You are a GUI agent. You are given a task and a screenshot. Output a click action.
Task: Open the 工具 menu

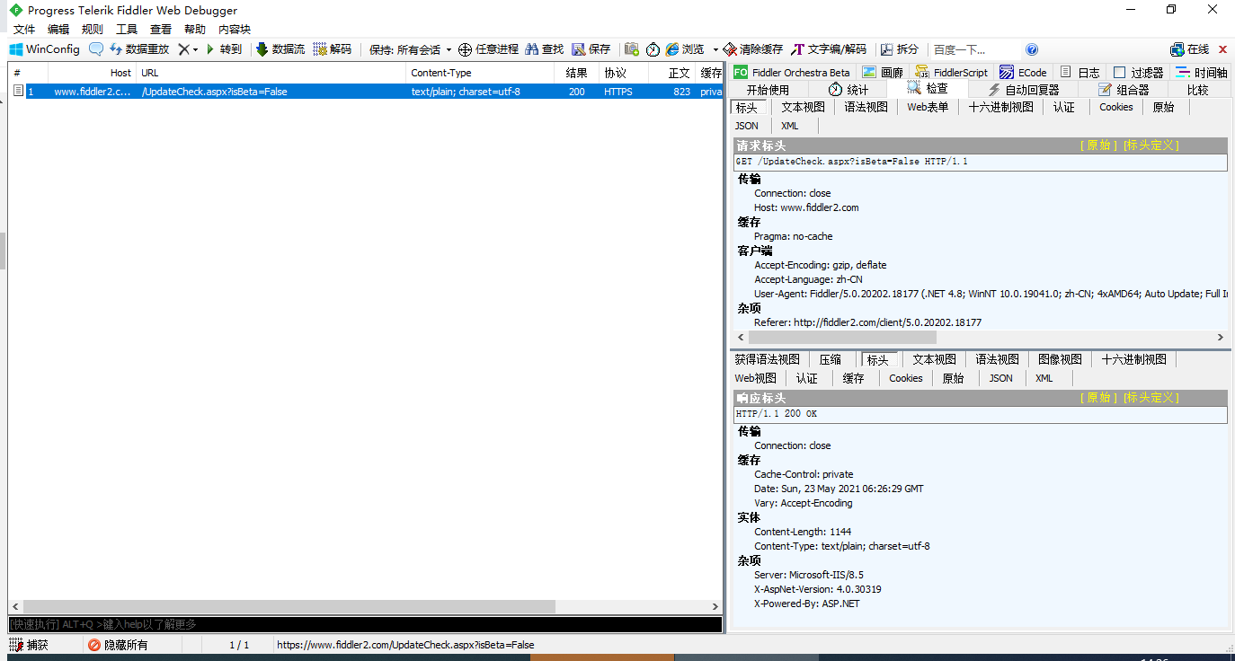(127, 30)
